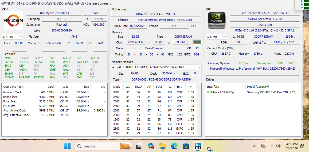Click the tCL column header
Screen dimensions: 309x152
tap(128, 87)
